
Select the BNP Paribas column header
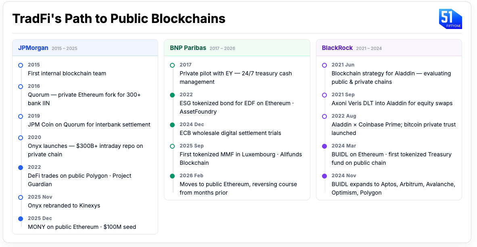pyautogui.click(x=188, y=48)
